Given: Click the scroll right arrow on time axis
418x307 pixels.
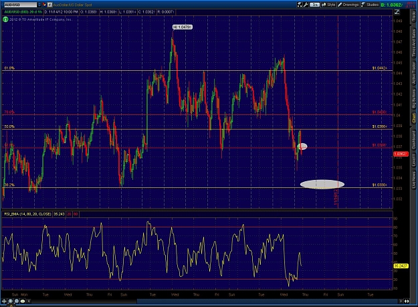Looking at the screenshot, I should (401, 301).
